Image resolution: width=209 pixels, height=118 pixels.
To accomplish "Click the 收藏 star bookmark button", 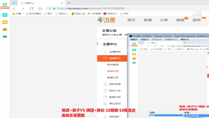I will (x=17, y=14).
